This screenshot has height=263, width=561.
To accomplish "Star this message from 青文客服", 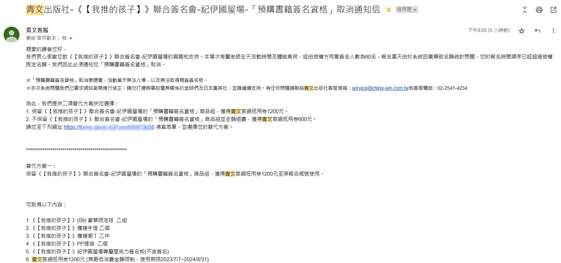I will tap(521, 31).
